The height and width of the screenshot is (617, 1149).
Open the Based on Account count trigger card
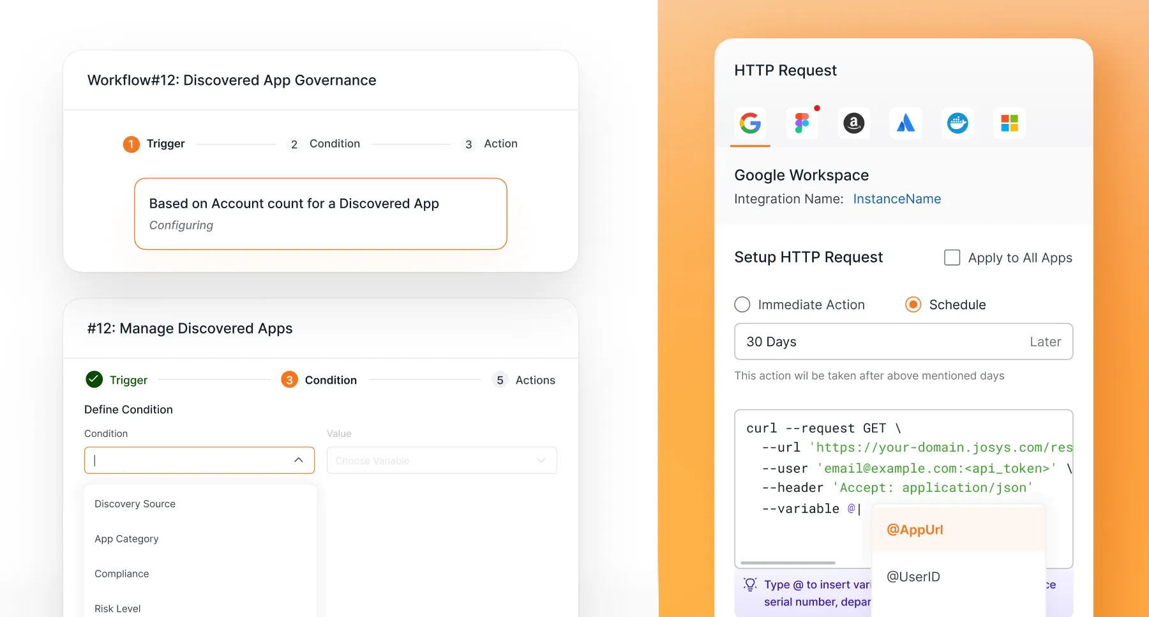point(320,214)
